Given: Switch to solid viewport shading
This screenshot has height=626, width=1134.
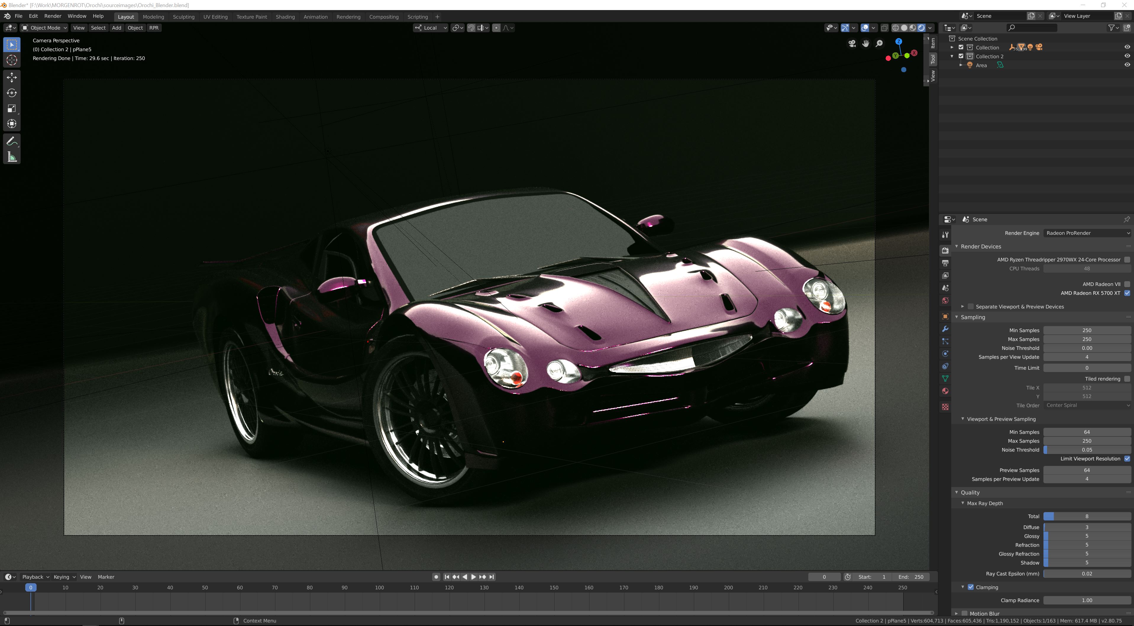Looking at the screenshot, I should point(904,28).
